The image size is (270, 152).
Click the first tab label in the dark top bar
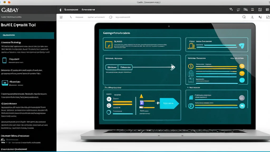point(71,10)
